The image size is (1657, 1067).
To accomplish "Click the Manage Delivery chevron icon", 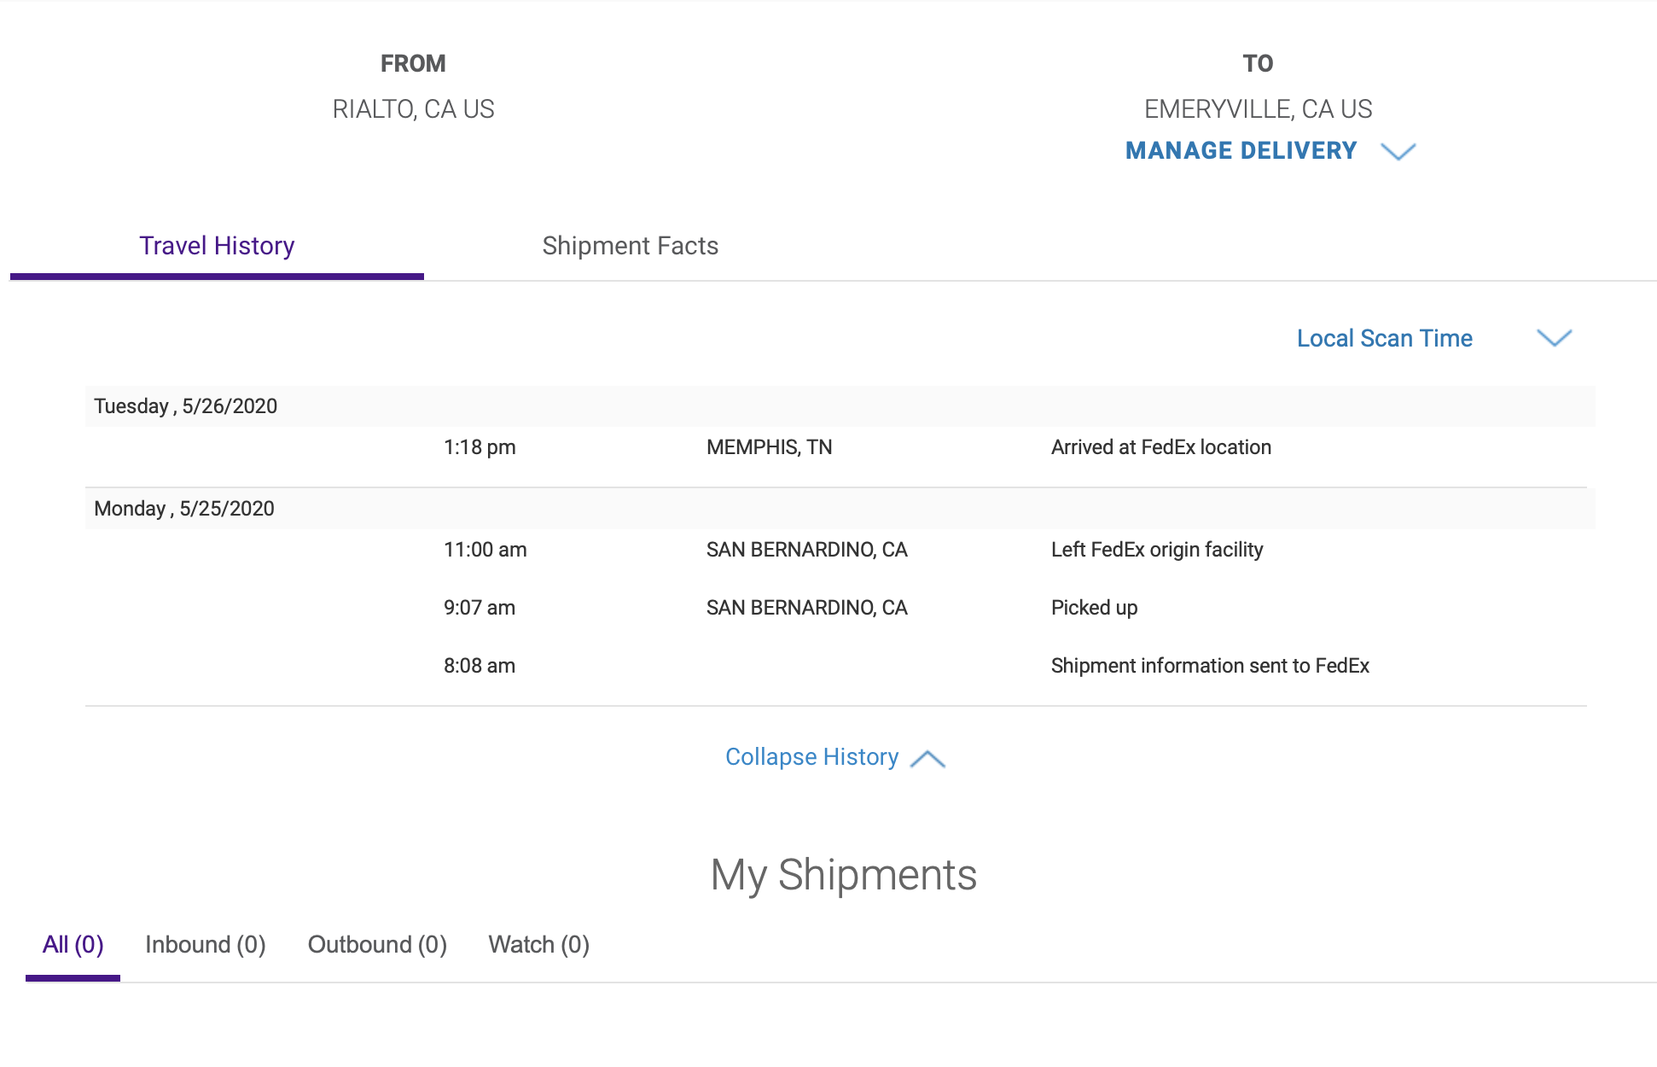I will coord(1398,152).
